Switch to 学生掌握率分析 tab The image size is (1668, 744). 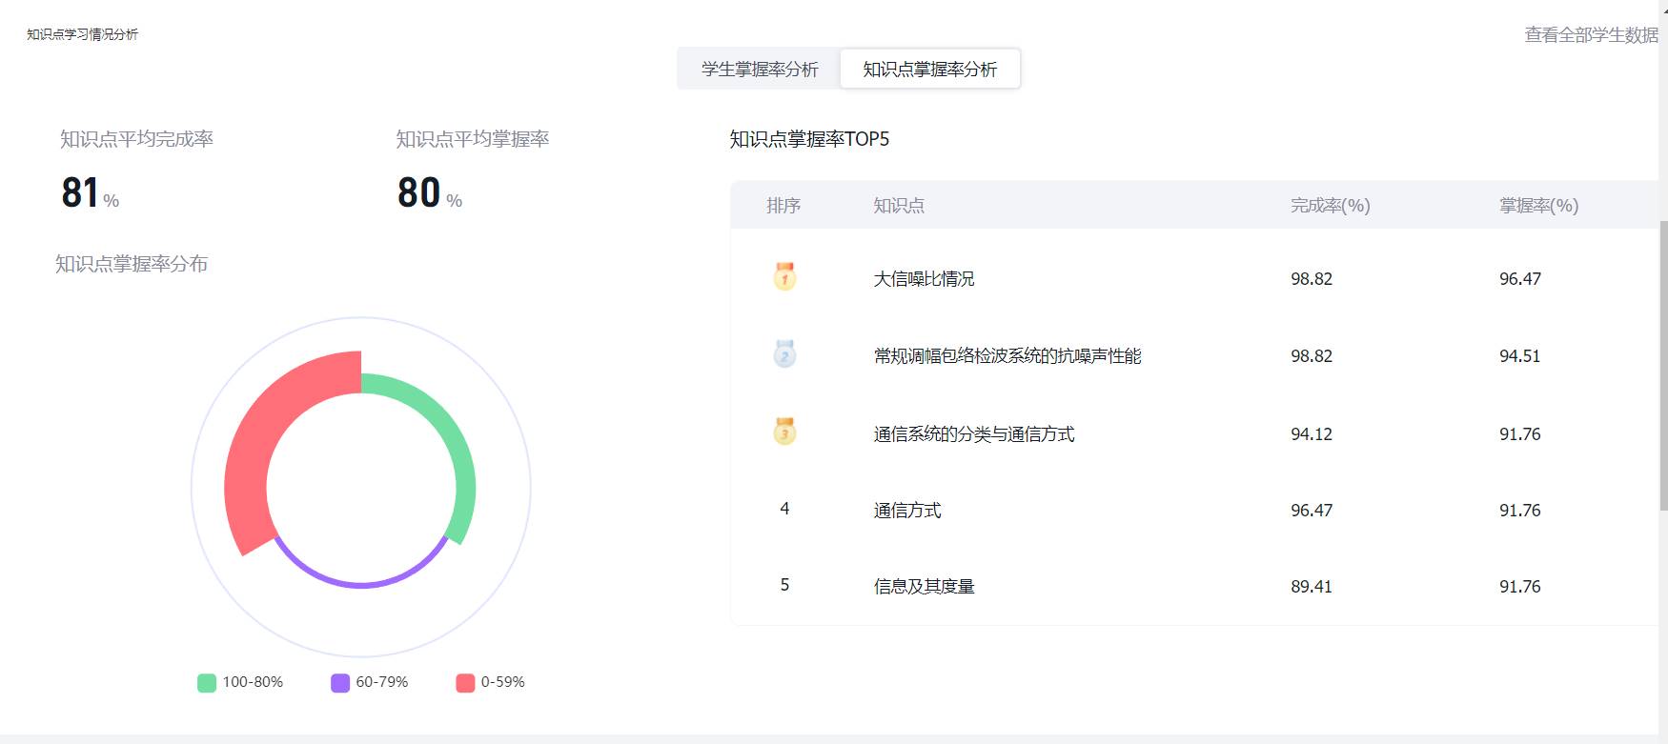pyautogui.click(x=760, y=70)
